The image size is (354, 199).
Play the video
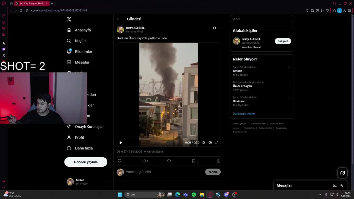pyautogui.click(x=121, y=143)
